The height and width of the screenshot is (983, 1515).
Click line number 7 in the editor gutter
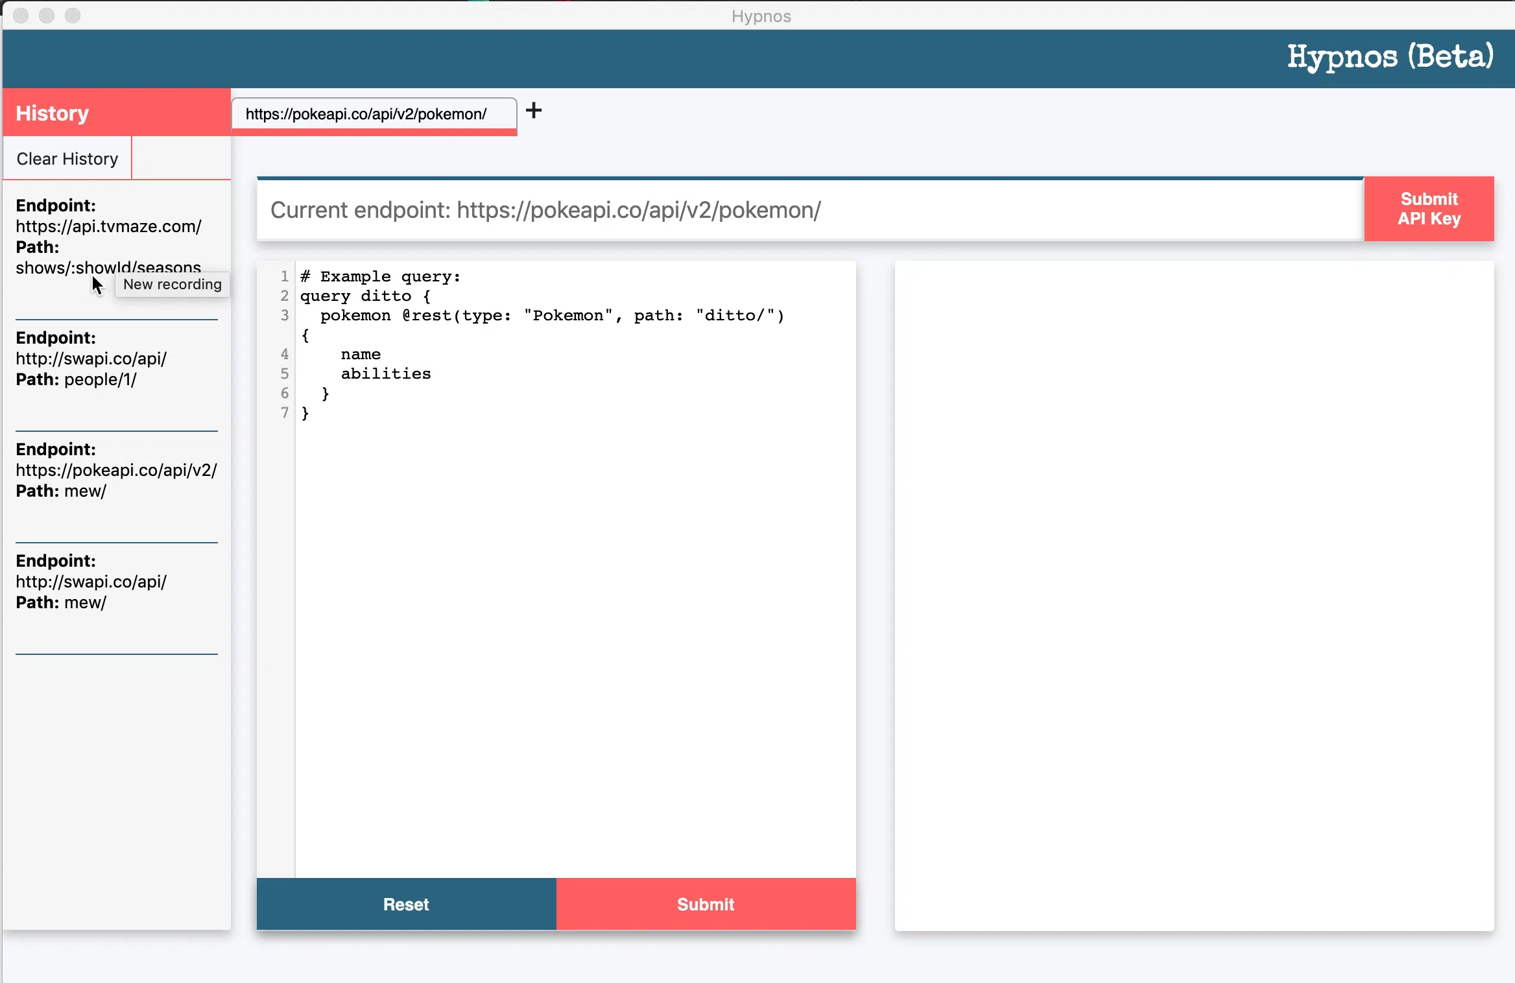click(284, 412)
